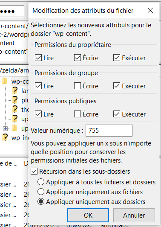The height and width of the screenshot is (227, 161).
Task: Uncheck group Lire permission
Action: 38,86
